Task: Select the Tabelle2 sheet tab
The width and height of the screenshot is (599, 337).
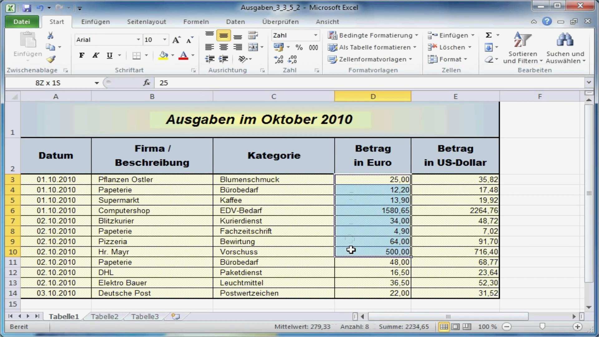Action: 105,316
